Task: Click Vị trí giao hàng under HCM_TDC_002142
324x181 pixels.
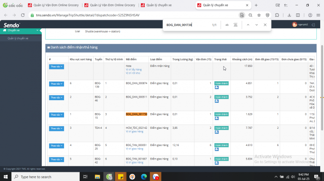Action: pos(135,131)
